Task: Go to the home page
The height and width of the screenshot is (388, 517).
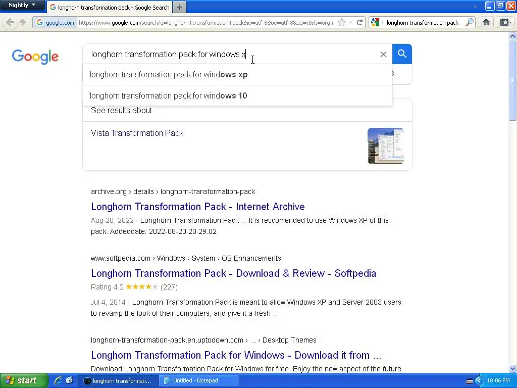Action: 486,22
